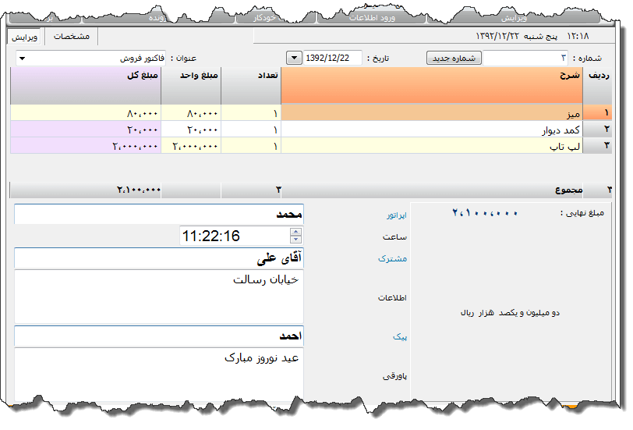Click the 'شماره جدید' new number button
The height and width of the screenshot is (430, 633).
pos(454,59)
